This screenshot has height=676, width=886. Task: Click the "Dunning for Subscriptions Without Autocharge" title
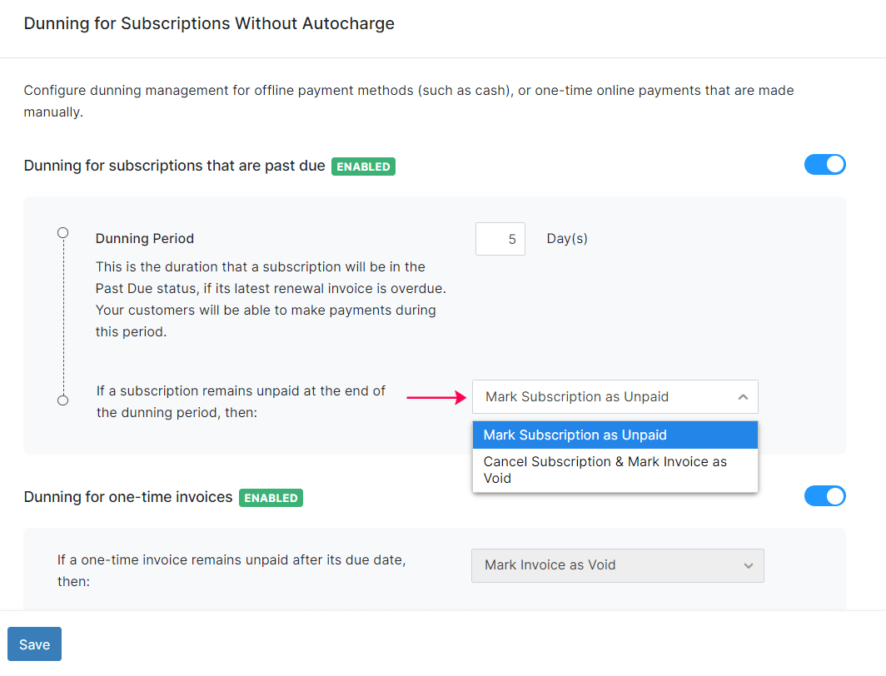point(209,23)
